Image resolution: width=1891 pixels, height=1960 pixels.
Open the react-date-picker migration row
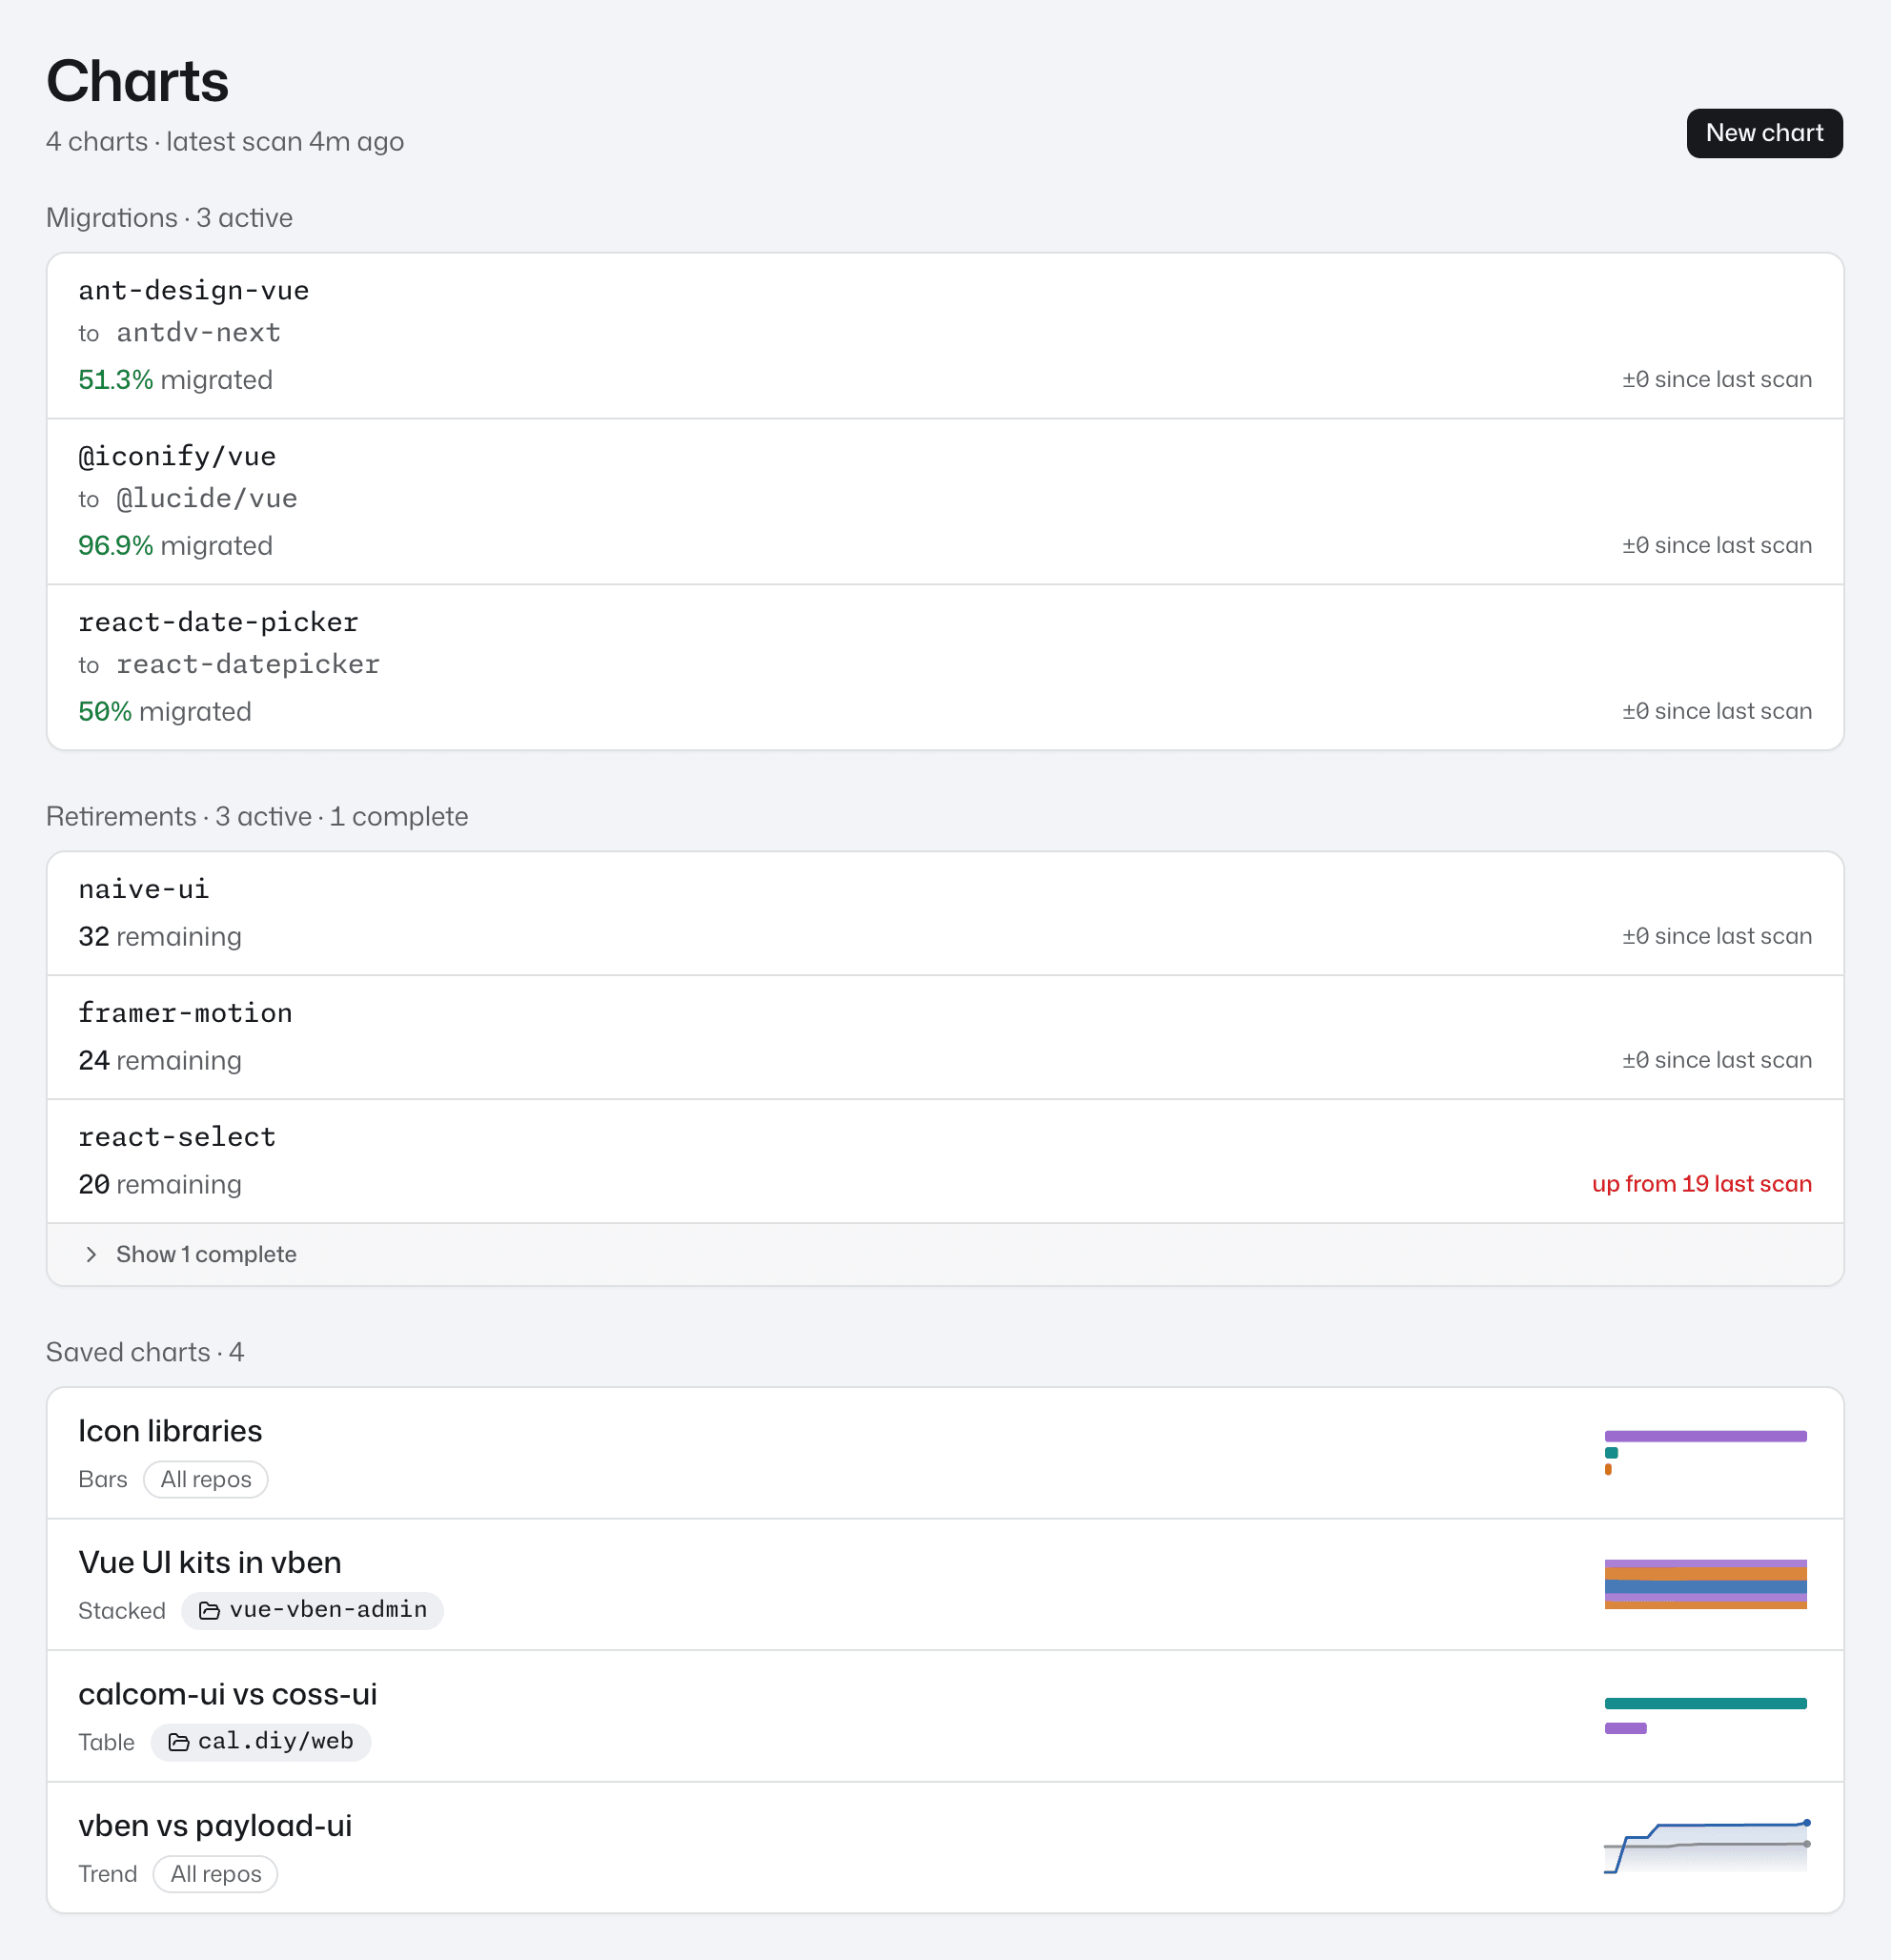click(945, 667)
